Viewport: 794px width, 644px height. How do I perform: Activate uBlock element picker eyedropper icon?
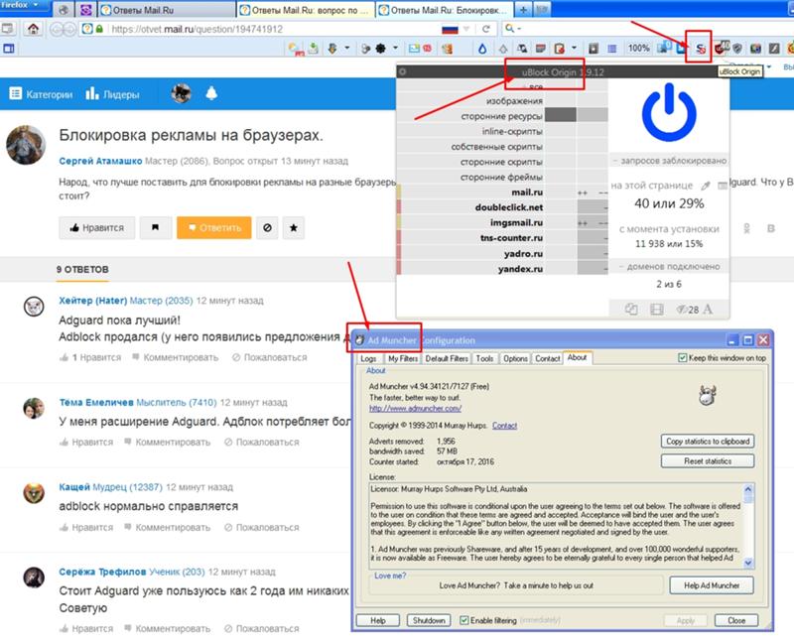706,186
